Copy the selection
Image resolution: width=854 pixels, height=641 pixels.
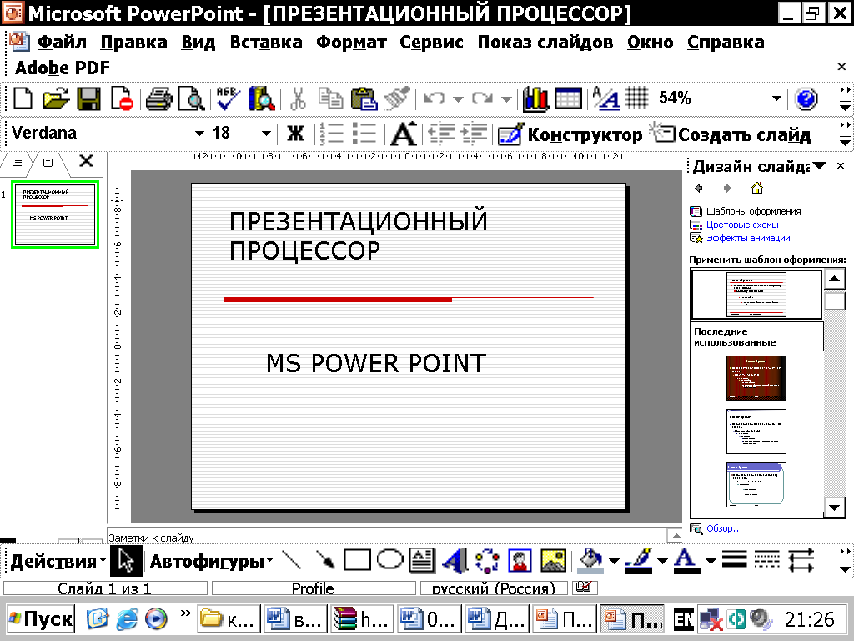coord(330,98)
